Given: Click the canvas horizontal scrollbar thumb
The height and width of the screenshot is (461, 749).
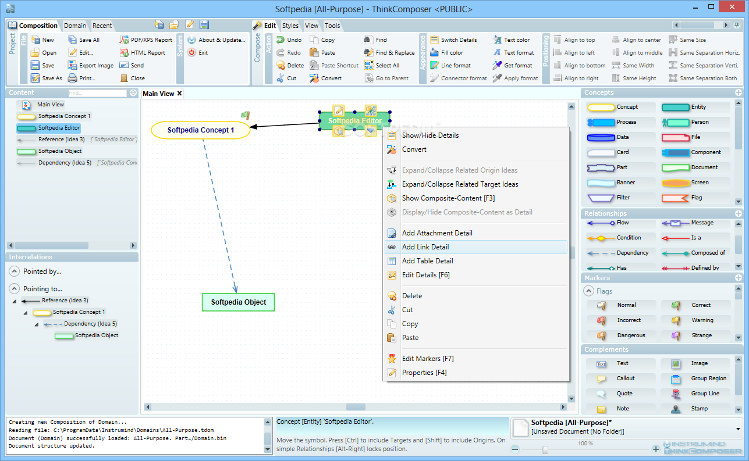Looking at the screenshot, I should [356, 407].
